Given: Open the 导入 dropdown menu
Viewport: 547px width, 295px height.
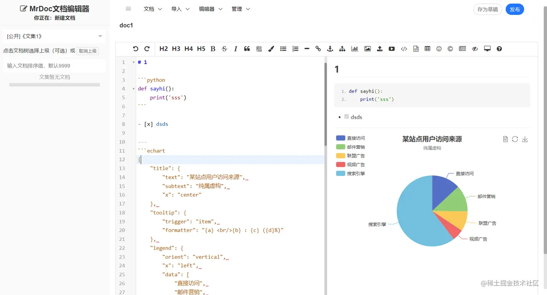Looking at the screenshot, I should pyautogui.click(x=181, y=9).
